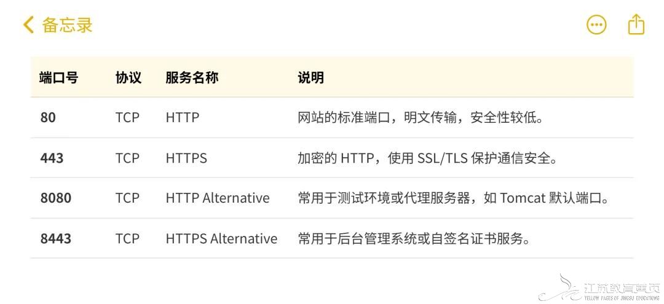This screenshot has width=664, height=304.
Task: Click the description mentioning SSL/TLS
Action: tap(427, 158)
